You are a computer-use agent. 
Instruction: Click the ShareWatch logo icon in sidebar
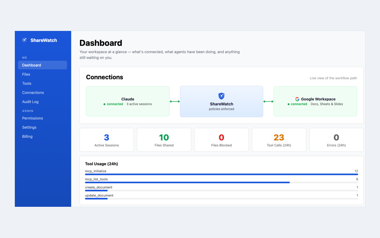click(24, 40)
